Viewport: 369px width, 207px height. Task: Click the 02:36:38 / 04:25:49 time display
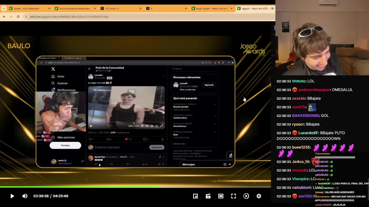point(51,196)
